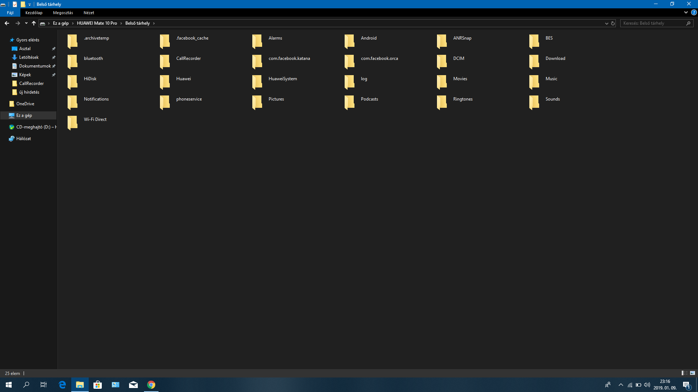Viewport: 698px width, 392px height.
Task: Switch to the Kezdőlap ribbon tab
Action: (34, 13)
